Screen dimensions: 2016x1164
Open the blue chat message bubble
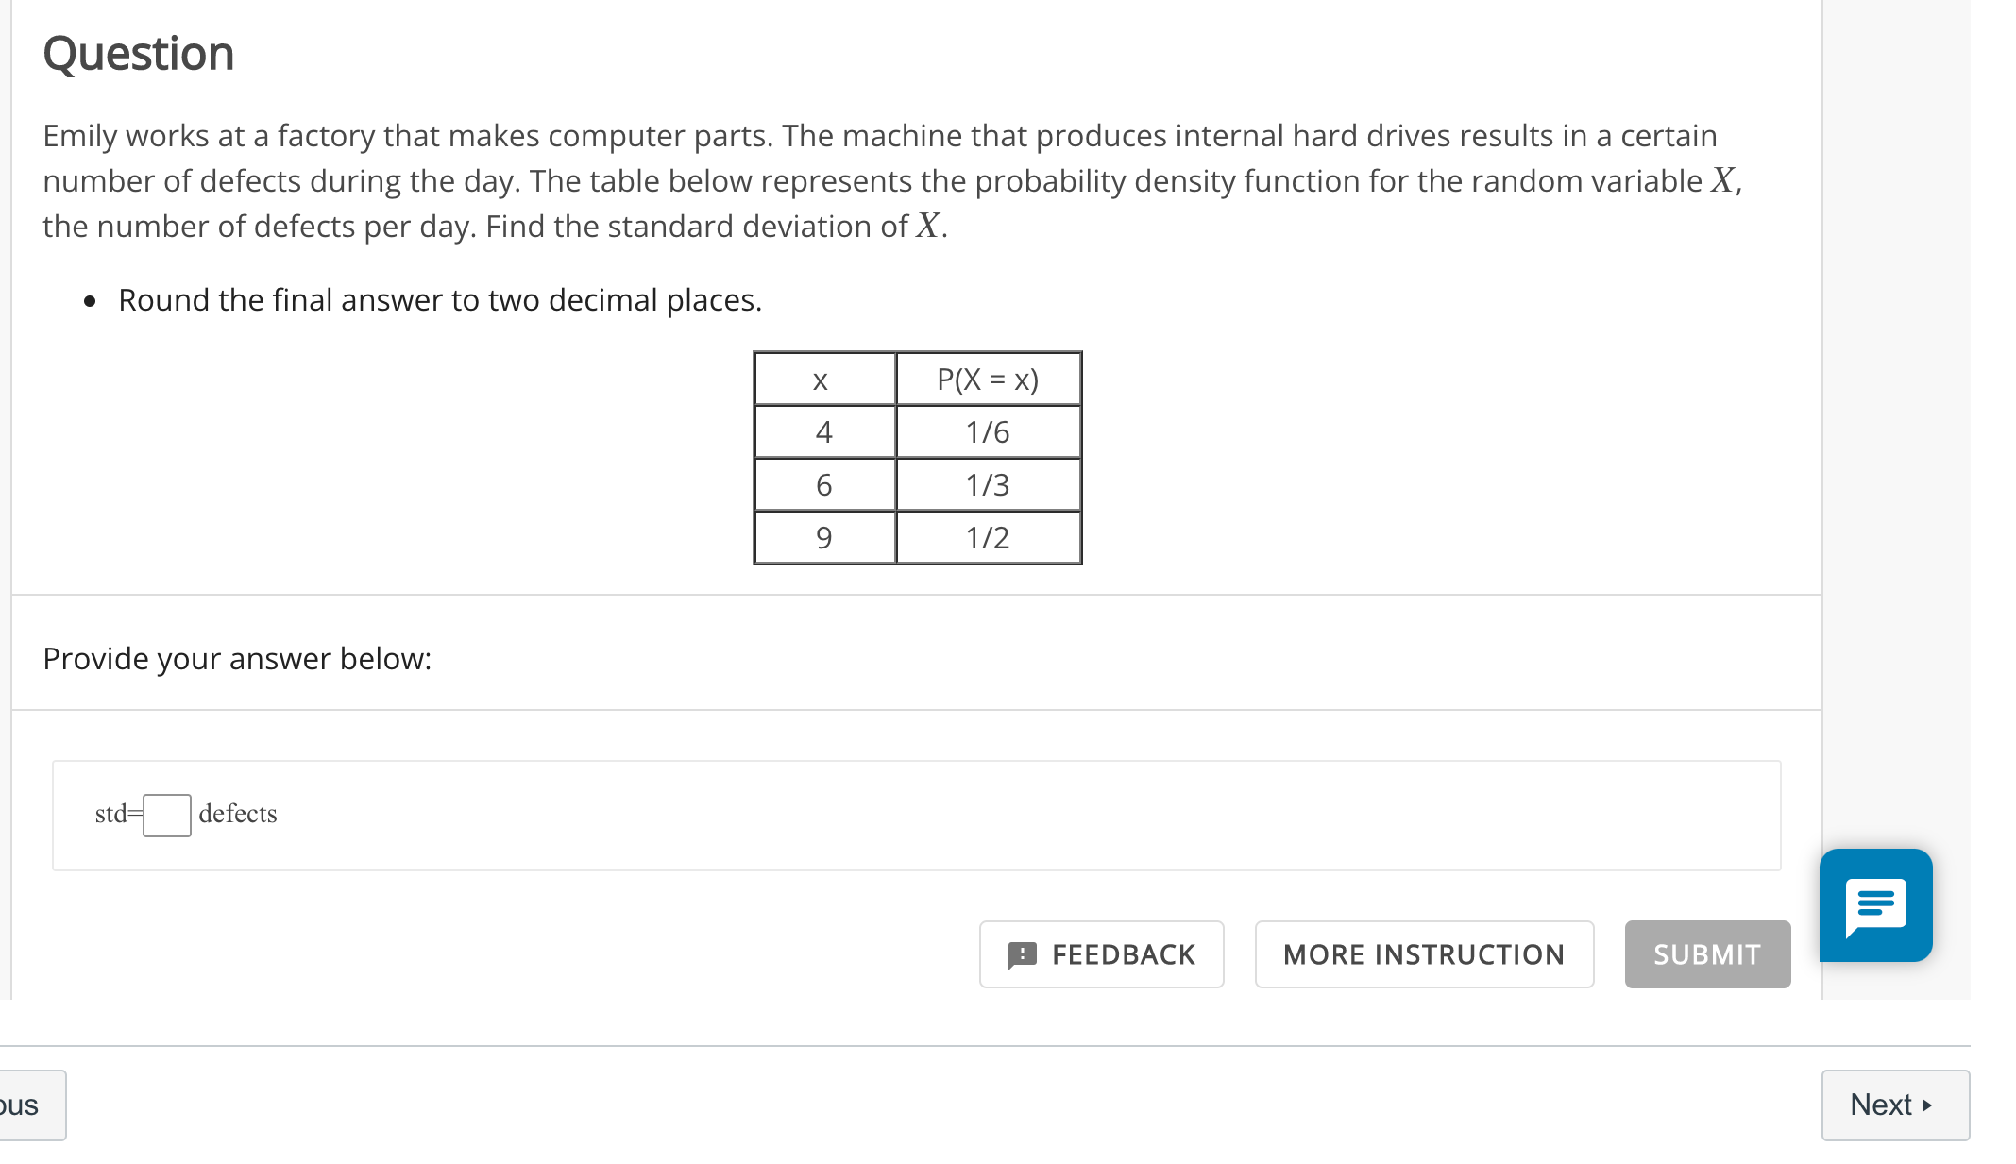point(1874,904)
